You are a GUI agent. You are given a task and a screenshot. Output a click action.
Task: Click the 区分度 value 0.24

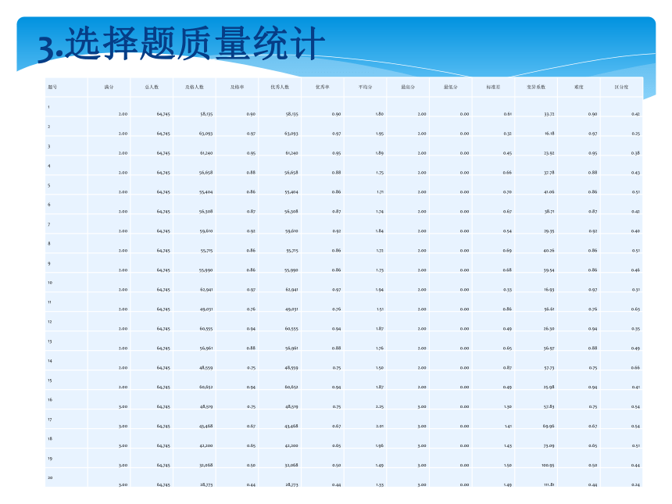[x=635, y=484]
